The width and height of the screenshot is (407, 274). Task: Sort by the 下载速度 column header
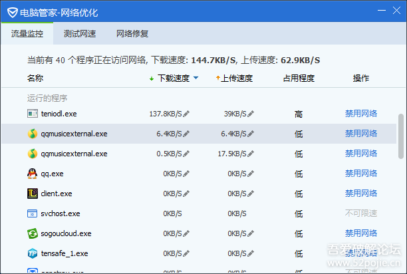point(174,78)
